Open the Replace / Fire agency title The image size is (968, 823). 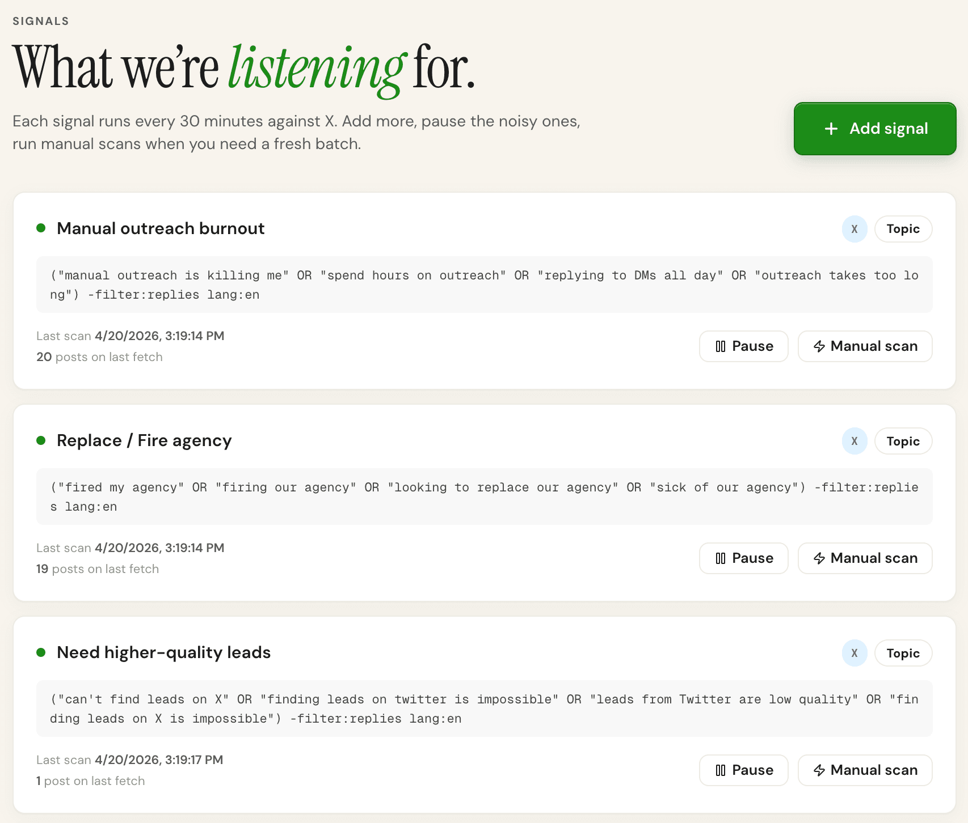tap(144, 441)
